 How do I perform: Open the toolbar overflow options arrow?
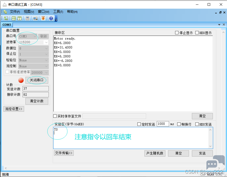pos(56,20)
